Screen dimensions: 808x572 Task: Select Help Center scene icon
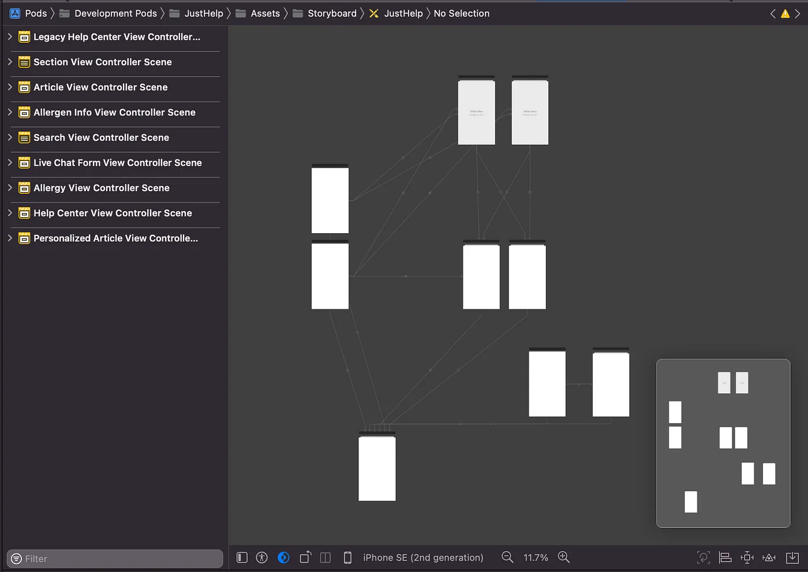(x=24, y=213)
